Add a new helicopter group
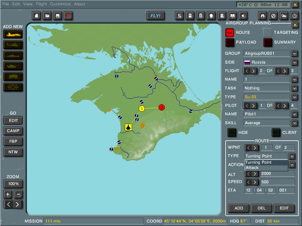The width and height of the screenshot is (302, 226). point(13,45)
